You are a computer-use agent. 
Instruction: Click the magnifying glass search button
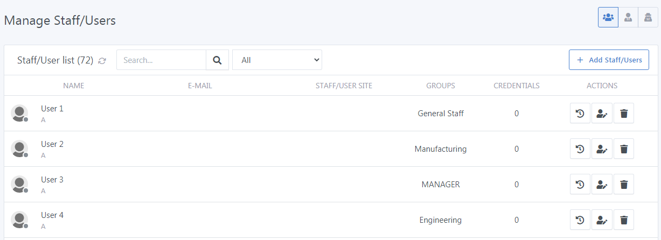pos(217,60)
